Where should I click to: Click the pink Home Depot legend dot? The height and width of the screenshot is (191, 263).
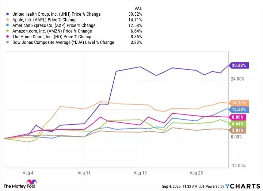click(x=8, y=37)
